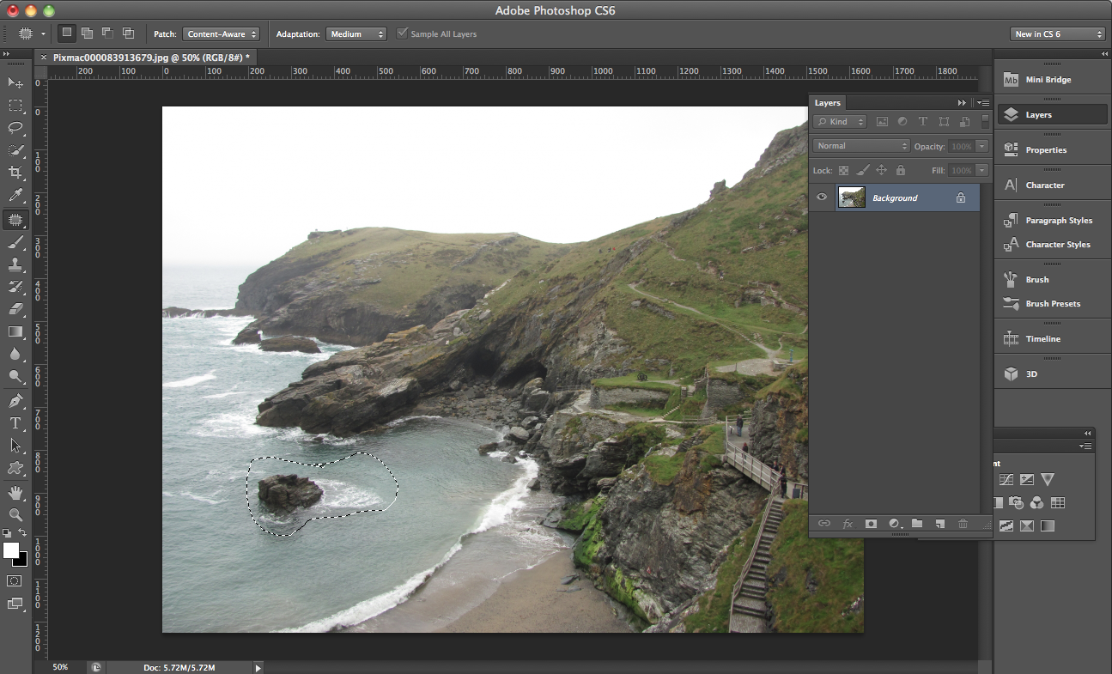Screen dimensions: 1112x674
Task: Select the Move tool
Action: point(15,82)
